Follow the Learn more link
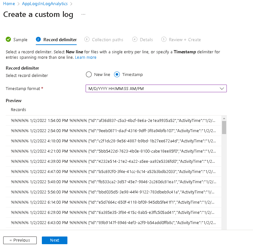This screenshot has width=253, height=248. coord(86,57)
